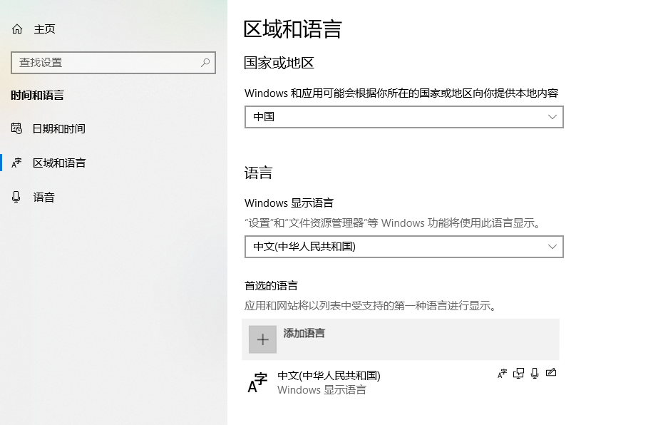Click the microphone icon on the Chinese language row

535,372
